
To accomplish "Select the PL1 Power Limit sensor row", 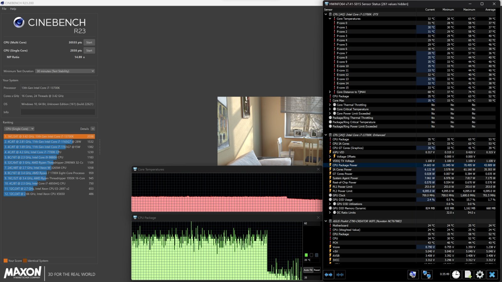I will (x=410, y=187).
